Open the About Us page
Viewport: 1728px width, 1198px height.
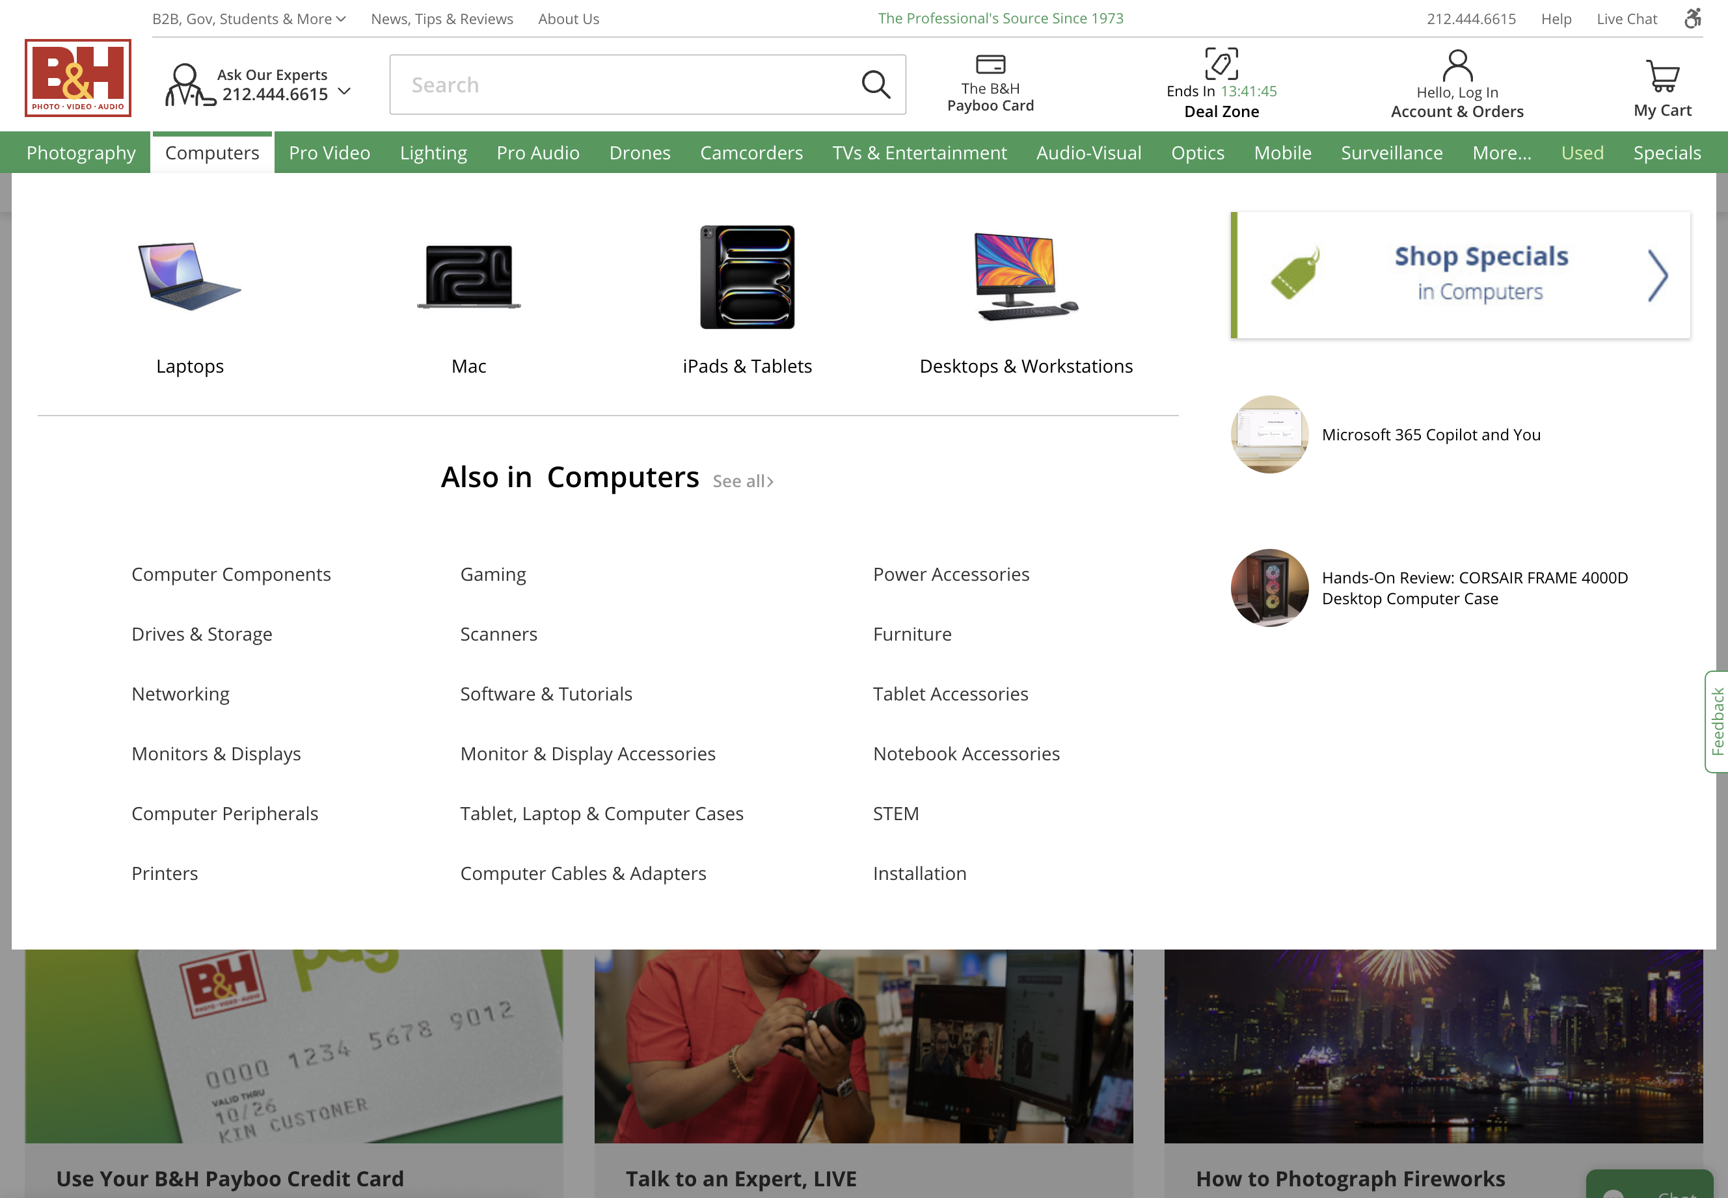[567, 18]
